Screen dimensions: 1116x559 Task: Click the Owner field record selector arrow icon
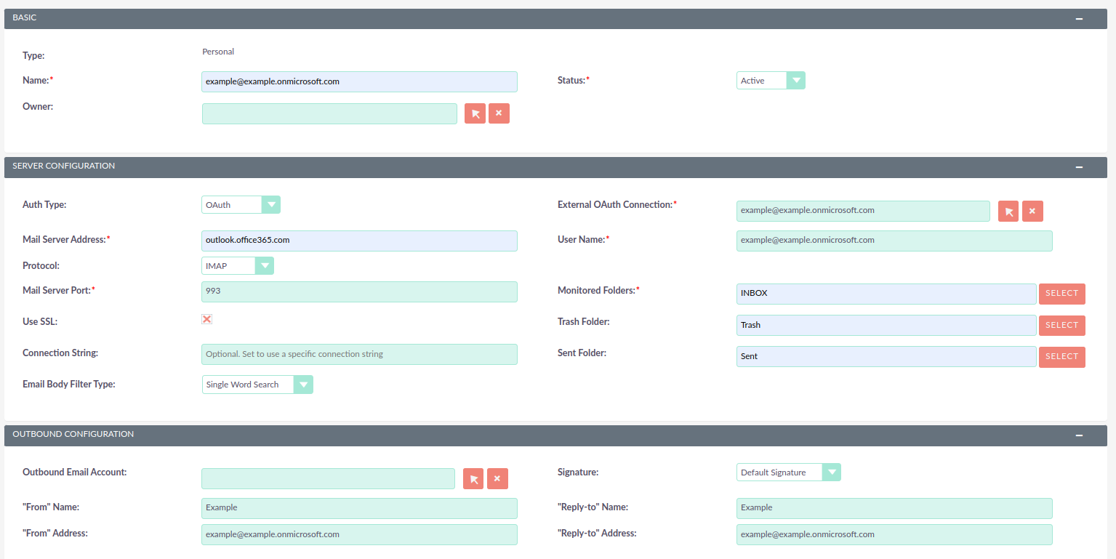[x=475, y=113]
